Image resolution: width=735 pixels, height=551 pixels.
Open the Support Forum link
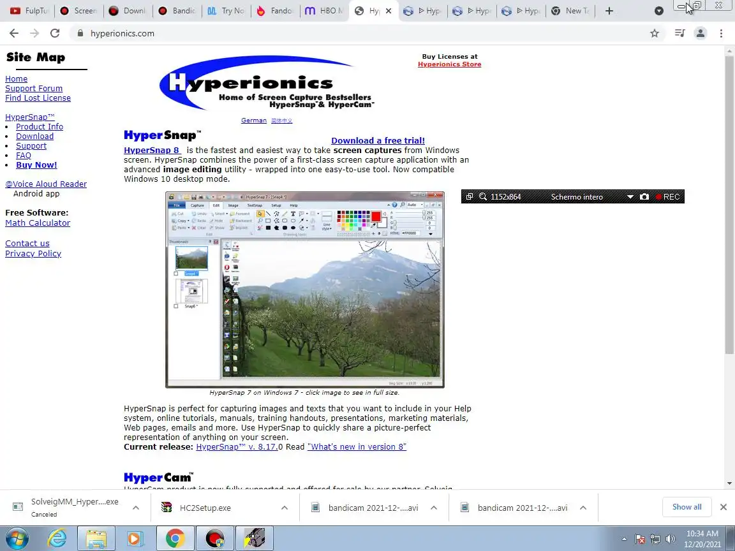34,88
